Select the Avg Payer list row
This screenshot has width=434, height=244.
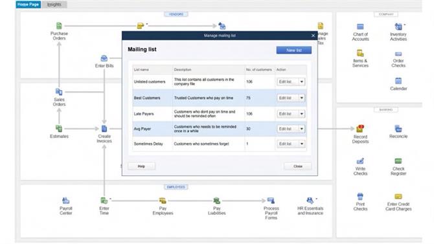[x=219, y=129]
